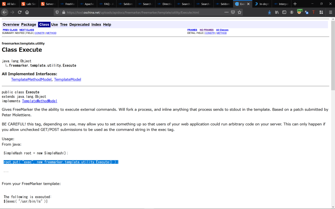Switch to the Server-s tab
The height and width of the screenshot is (209, 335).
pos(48,4)
